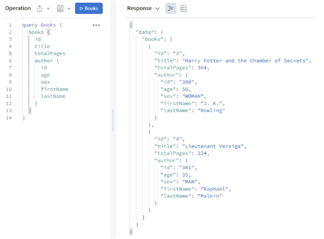Click the share operation icon

(x=40, y=9)
